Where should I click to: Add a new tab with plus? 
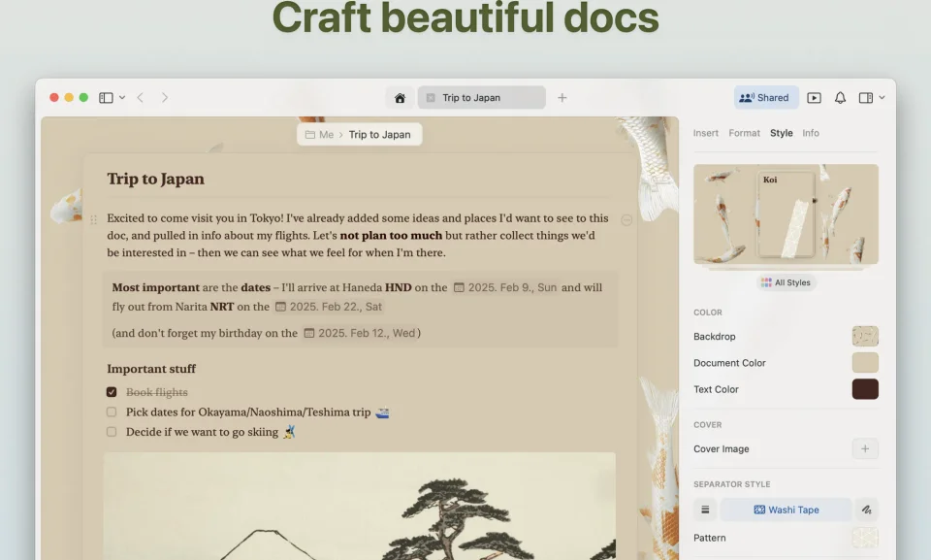[x=562, y=97]
